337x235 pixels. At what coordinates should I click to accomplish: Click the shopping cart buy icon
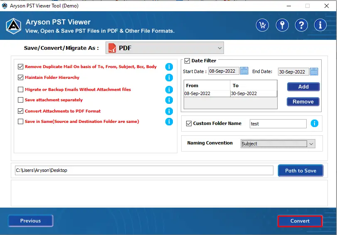pyautogui.click(x=262, y=25)
